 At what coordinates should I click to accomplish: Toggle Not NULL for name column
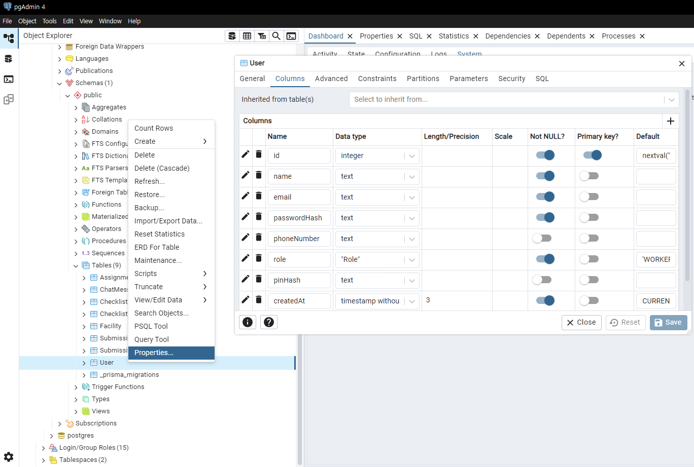(x=545, y=176)
